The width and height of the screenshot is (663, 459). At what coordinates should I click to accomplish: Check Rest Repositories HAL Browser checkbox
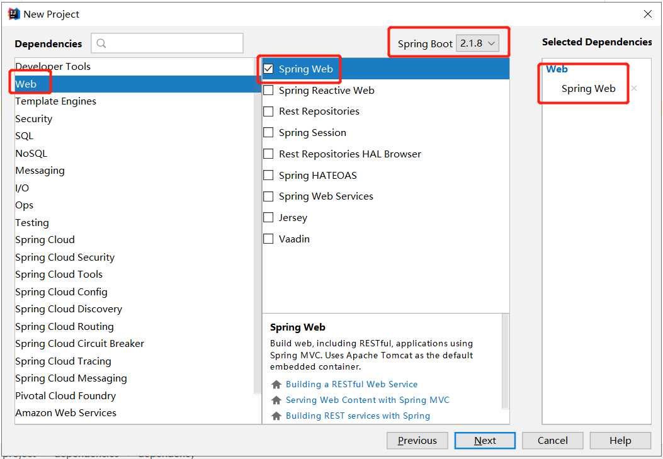click(x=268, y=154)
